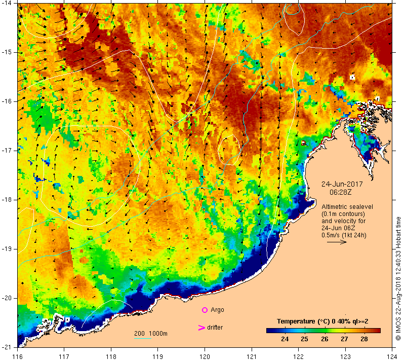
Task: Click the cyan 200m isobath legend line
Action: click(143, 338)
